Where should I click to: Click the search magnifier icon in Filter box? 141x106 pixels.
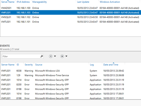(42, 56)
